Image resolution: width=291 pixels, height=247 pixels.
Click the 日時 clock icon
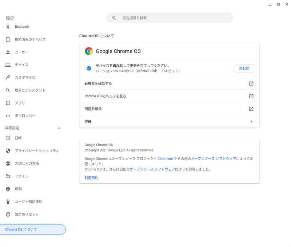click(x=8, y=138)
